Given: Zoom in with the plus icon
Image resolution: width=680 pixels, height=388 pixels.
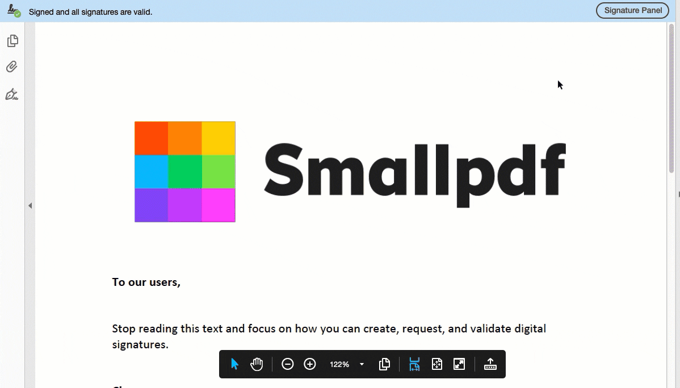Looking at the screenshot, I should (310, 364).
